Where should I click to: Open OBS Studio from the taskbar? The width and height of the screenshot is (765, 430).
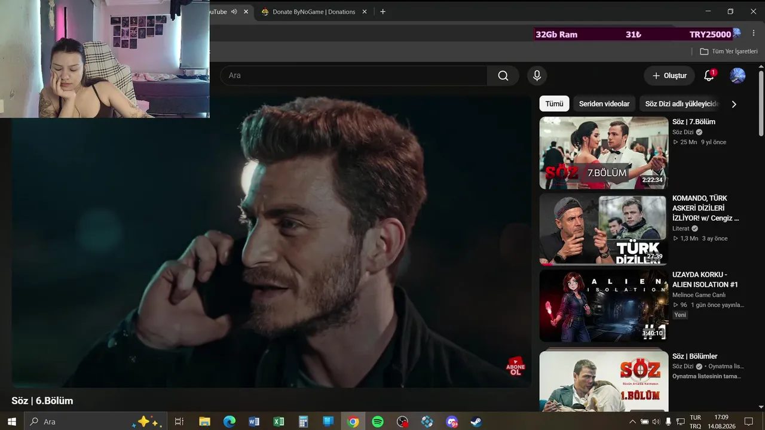click(x=403, y=422)
